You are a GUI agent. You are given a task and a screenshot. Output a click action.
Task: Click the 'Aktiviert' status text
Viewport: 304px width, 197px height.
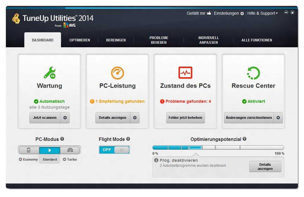(256, 101)
